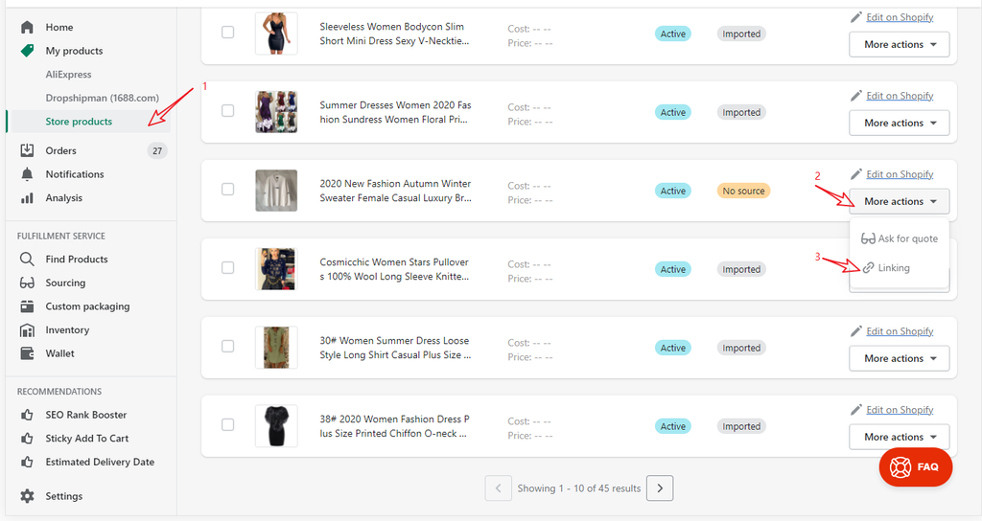The width and height of the screenshot is (982, 521).
Task: Expand More actions for 30# Summer Dress
Action: [x=899, y=359]
